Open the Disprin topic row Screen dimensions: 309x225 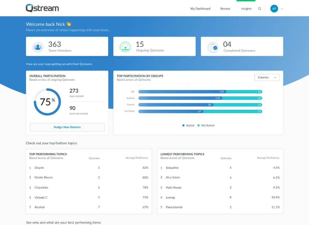point(89,168)
